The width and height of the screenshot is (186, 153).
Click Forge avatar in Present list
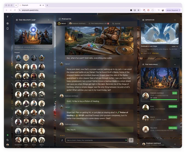(x=26, y=113)
